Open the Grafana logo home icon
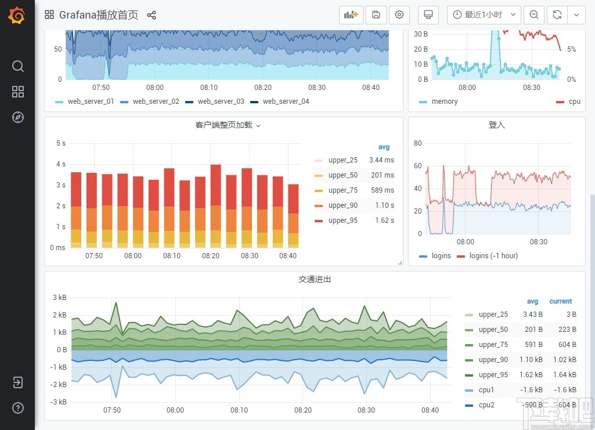The height and width of the screenshot is (430, 595). click(17, 16)
